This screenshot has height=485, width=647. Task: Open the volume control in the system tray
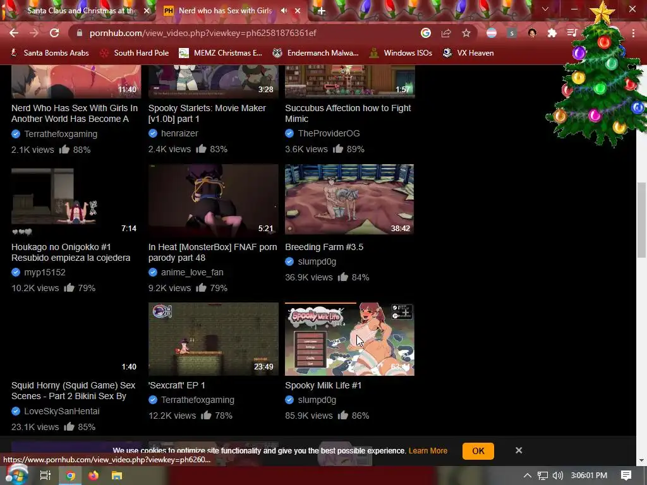click(x=557, y=476)
